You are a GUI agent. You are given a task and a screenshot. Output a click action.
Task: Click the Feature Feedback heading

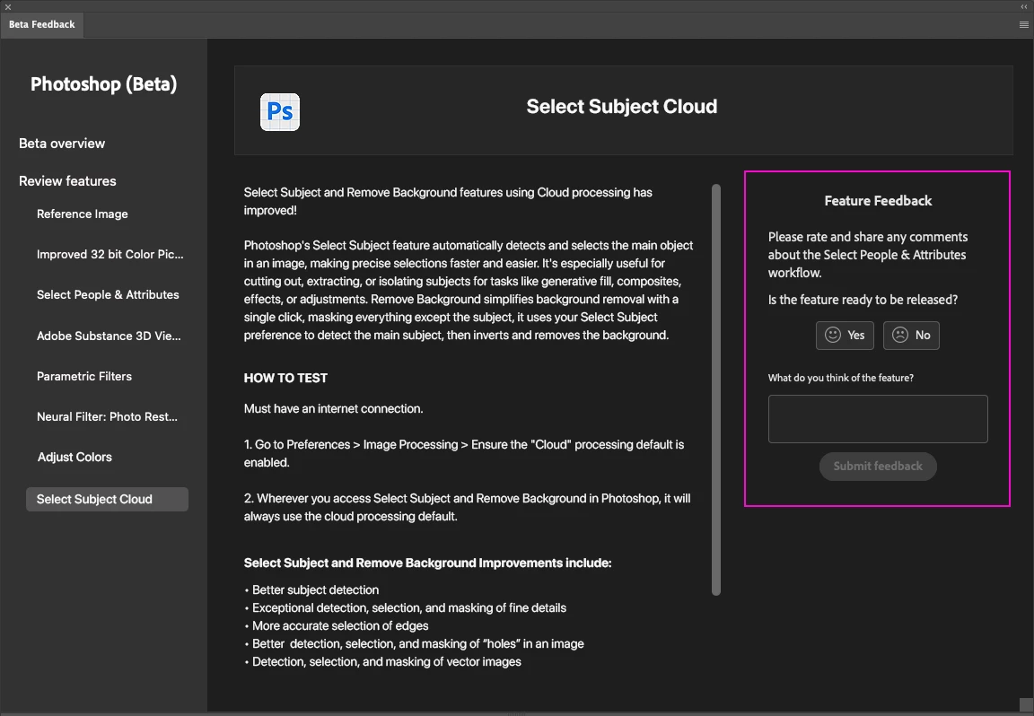point(878,200)
